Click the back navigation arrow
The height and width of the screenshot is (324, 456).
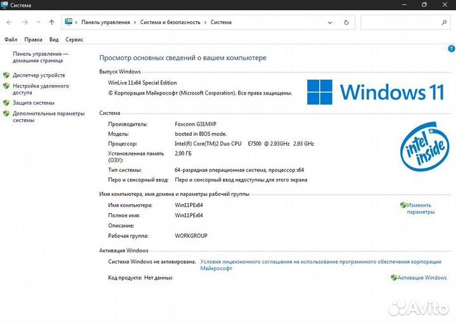[9, 22]
